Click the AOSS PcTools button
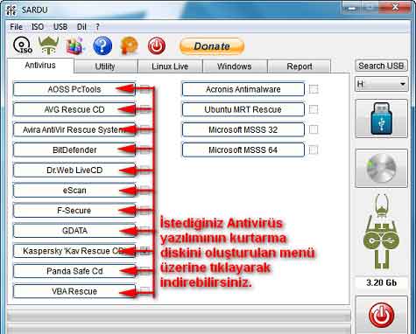416x334 pixels. [x=74, y=89]
